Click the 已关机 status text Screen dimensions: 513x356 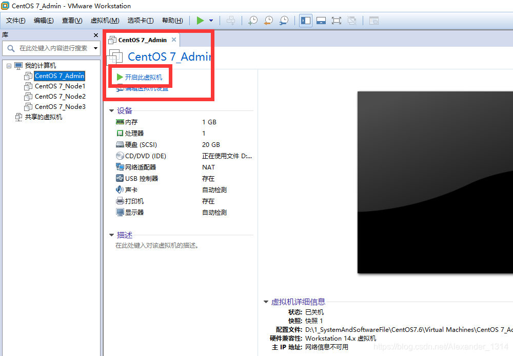314,312
